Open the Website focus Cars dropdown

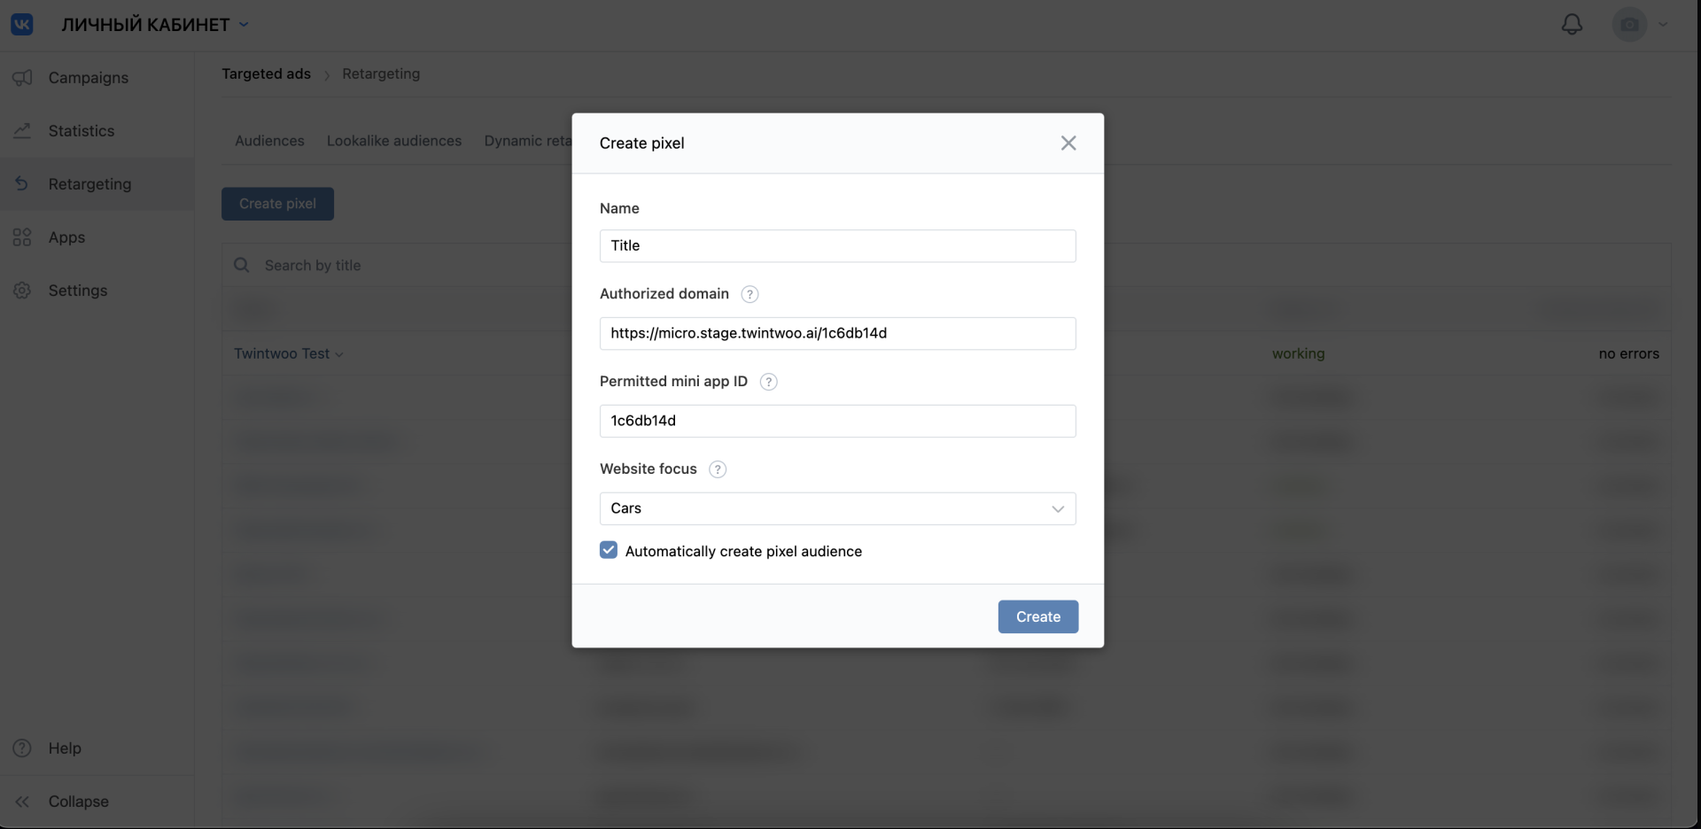point(837,508)
